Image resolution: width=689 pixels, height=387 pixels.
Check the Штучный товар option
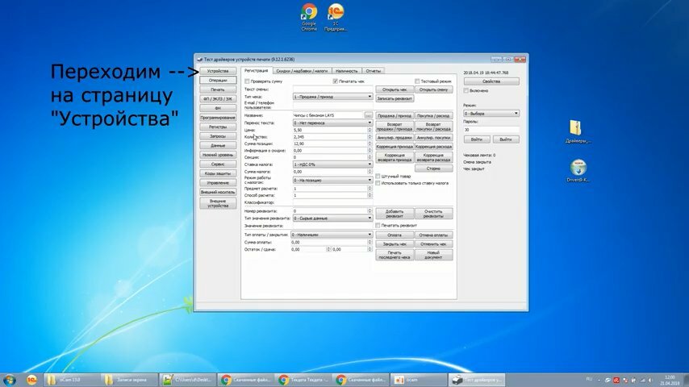[x=378, y=176]
